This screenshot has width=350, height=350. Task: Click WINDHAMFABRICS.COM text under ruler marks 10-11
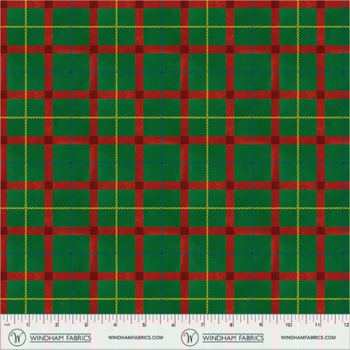point(309,337)
